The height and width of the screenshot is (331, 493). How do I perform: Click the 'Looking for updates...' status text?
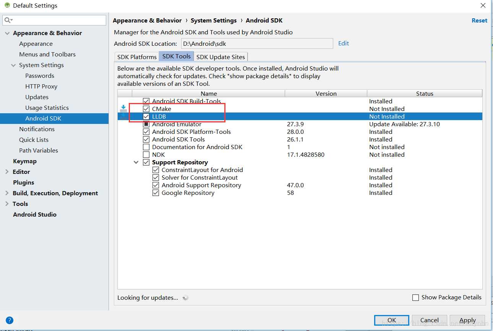[148, 298]
